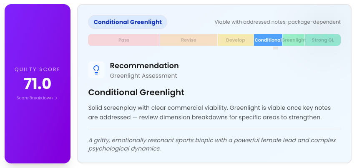The width and height of the screenshot is (357, 168).
Task: Click the Recommendation heading text
Action: (144, 66)
